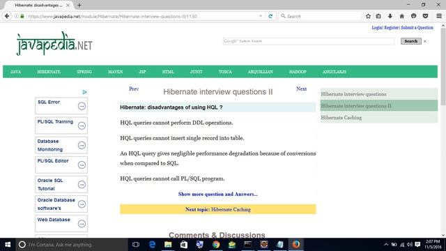446x251 pixels.
Task: Click Show more question and Answers link
Action: tap(218, 194)
